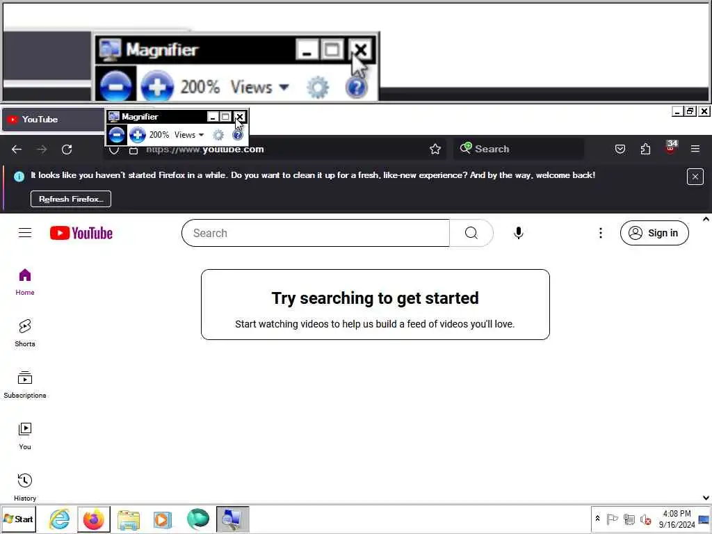Click muted volume tray icon
Viewport: 712px width, 534px height.
click(645, 519)
